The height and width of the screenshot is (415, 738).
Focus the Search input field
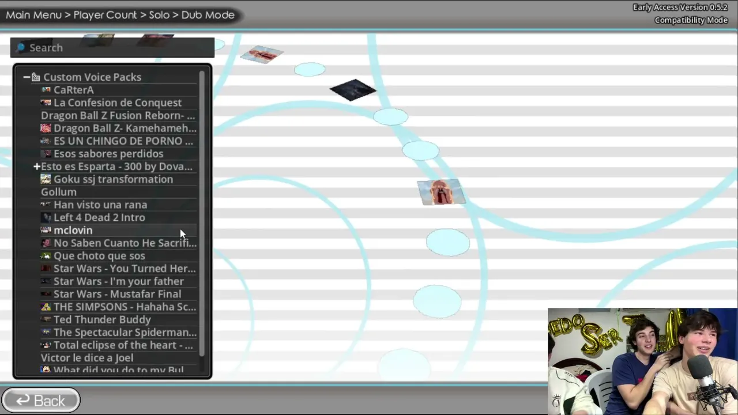click(112, 48)
